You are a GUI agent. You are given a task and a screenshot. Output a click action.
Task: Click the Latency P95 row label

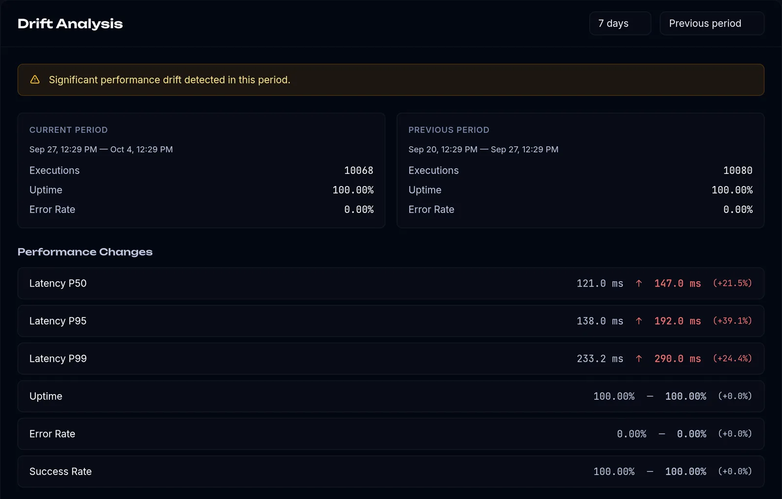pyautogui.click(x=58, y=321)
